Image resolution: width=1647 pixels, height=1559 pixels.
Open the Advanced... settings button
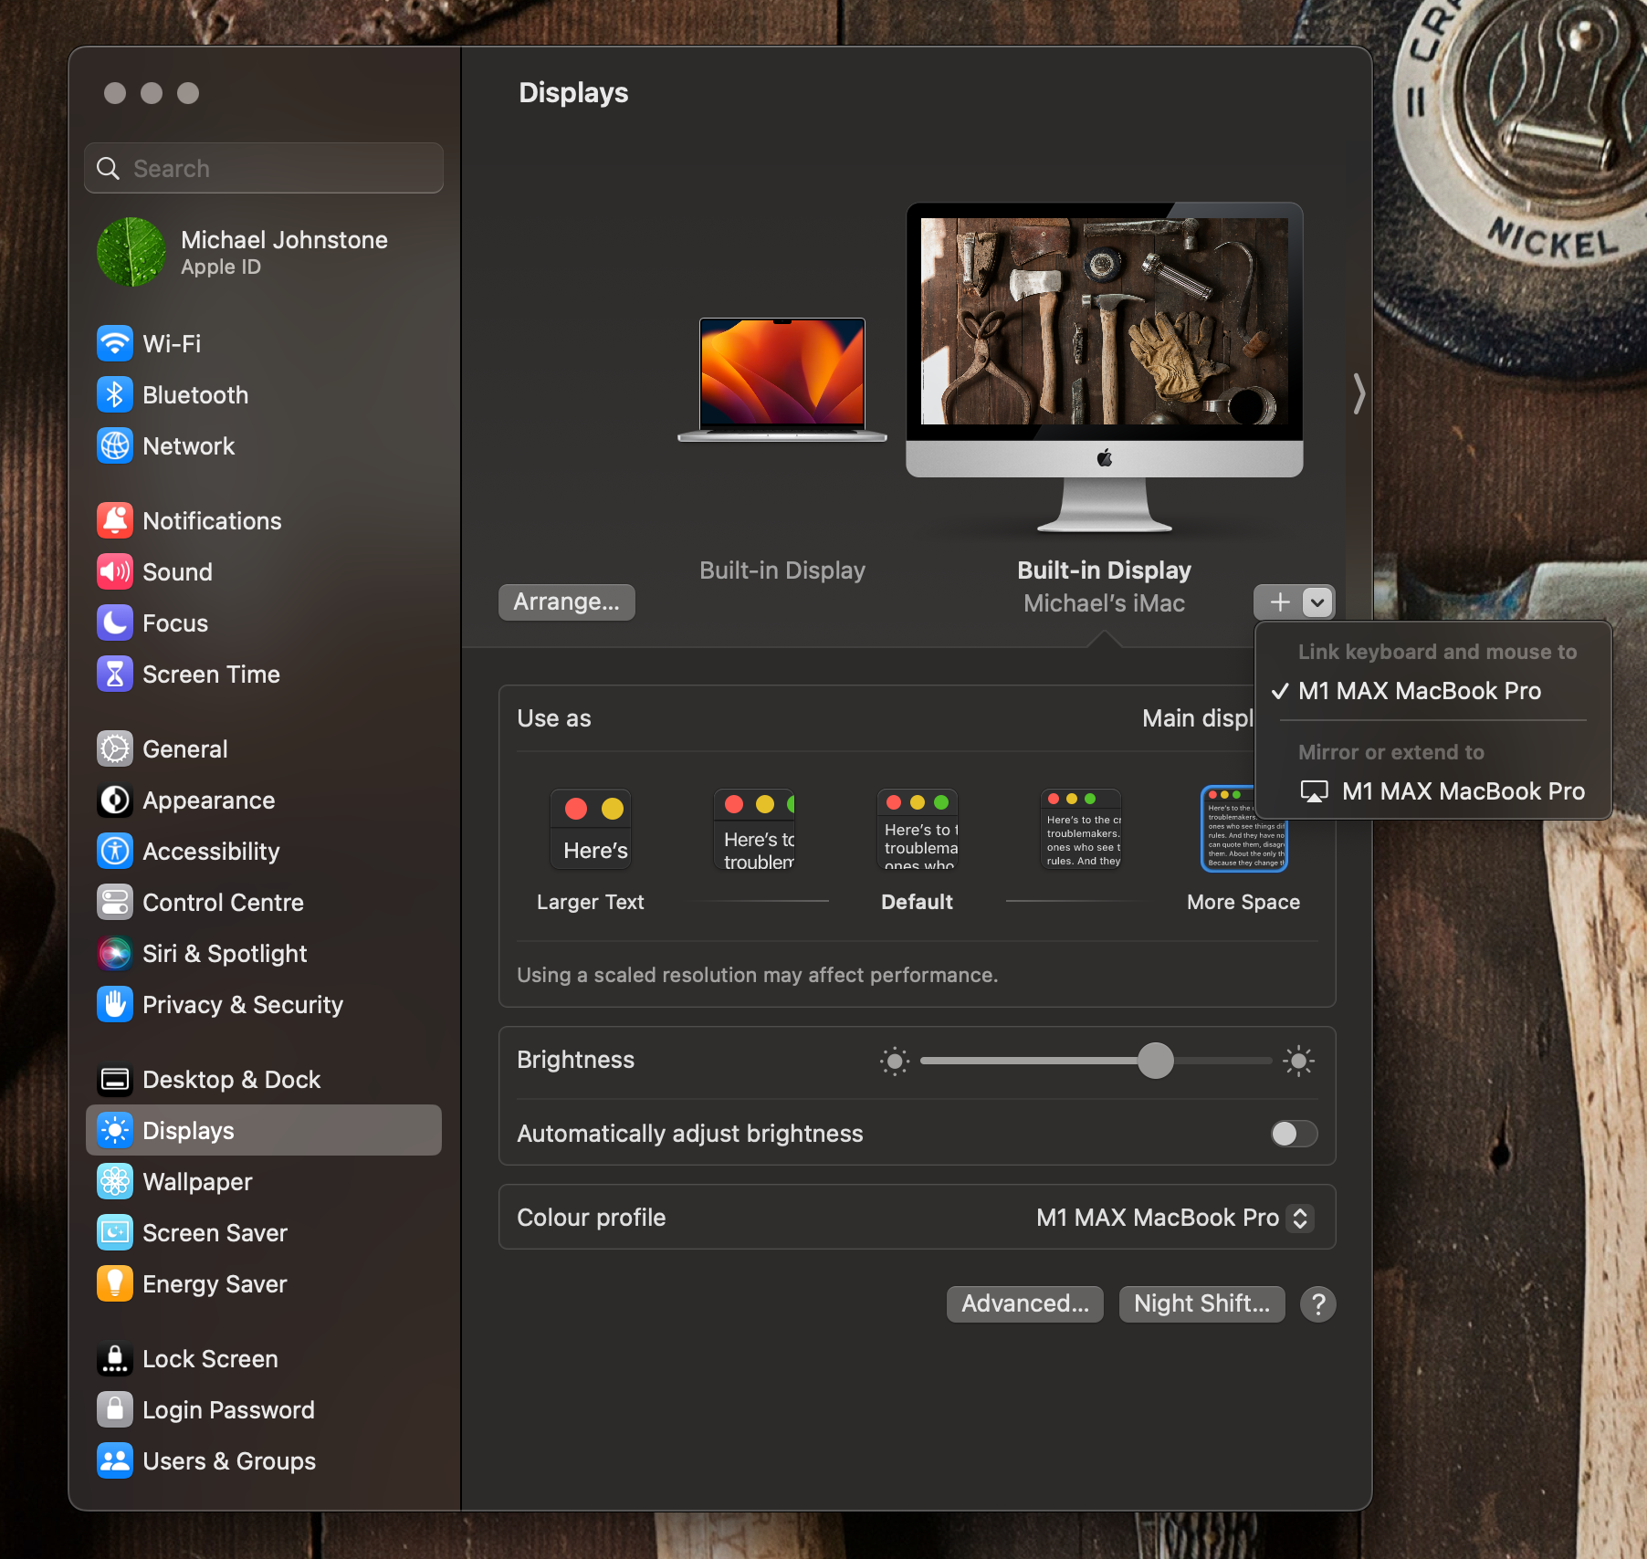(x=1025, y=1304)
